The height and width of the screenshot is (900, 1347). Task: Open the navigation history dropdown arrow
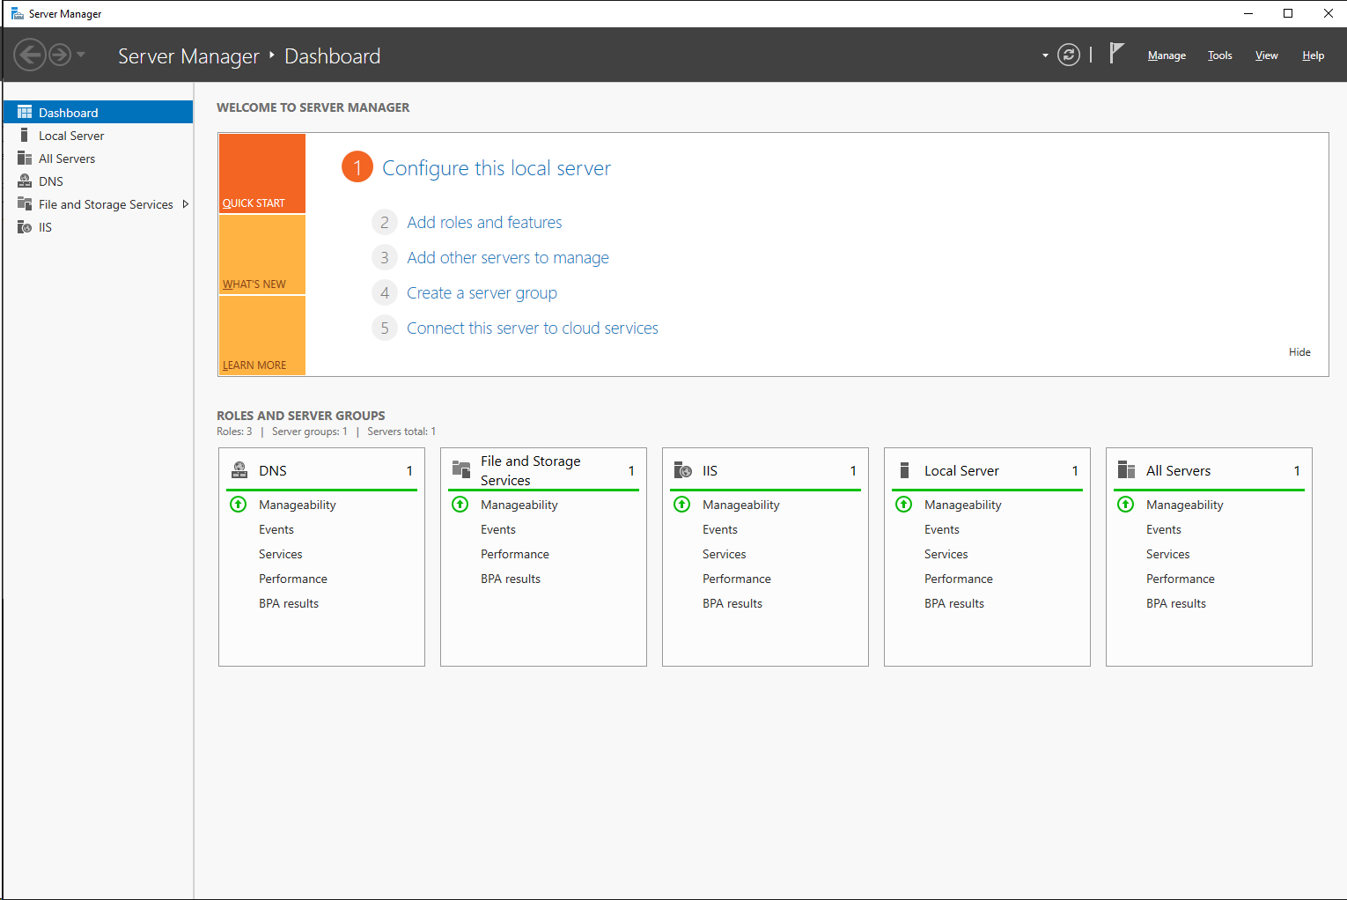point(81,55)
